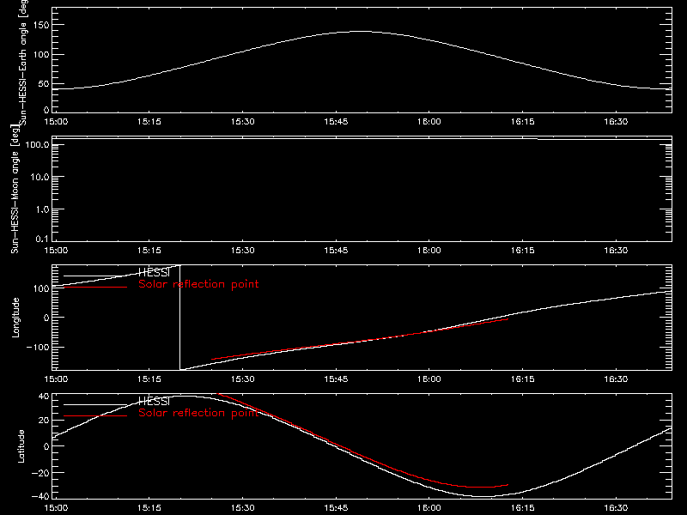Click '16:30' label under Earth angle plot

coord(616,122)
